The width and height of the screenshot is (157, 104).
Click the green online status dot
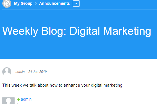point(19,100)
